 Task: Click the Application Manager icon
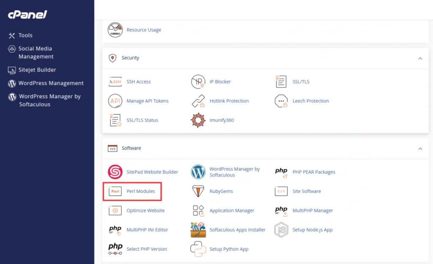pyautogui.click(x=198, y=210)
